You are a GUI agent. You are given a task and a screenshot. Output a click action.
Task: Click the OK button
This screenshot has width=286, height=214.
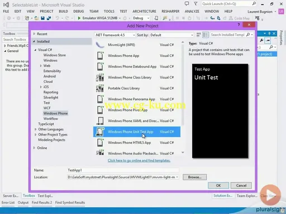tap(218, 186)
